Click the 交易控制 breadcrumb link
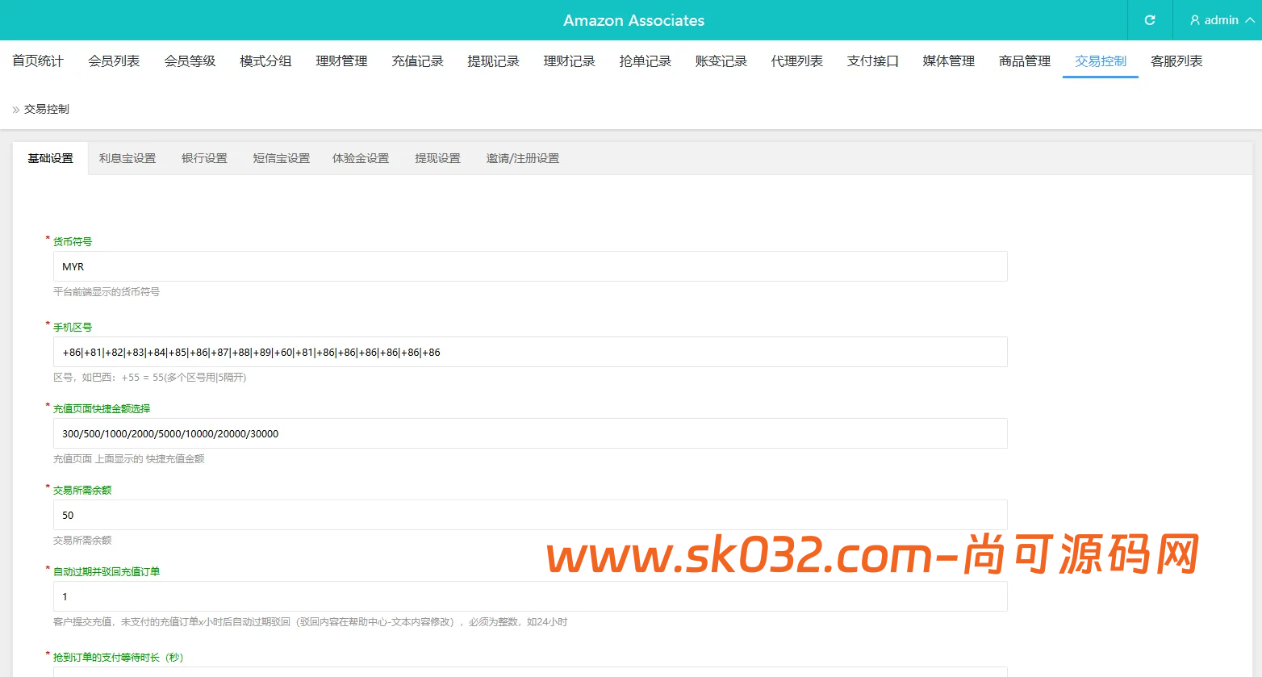1262x677 pixels. point(46,109)
